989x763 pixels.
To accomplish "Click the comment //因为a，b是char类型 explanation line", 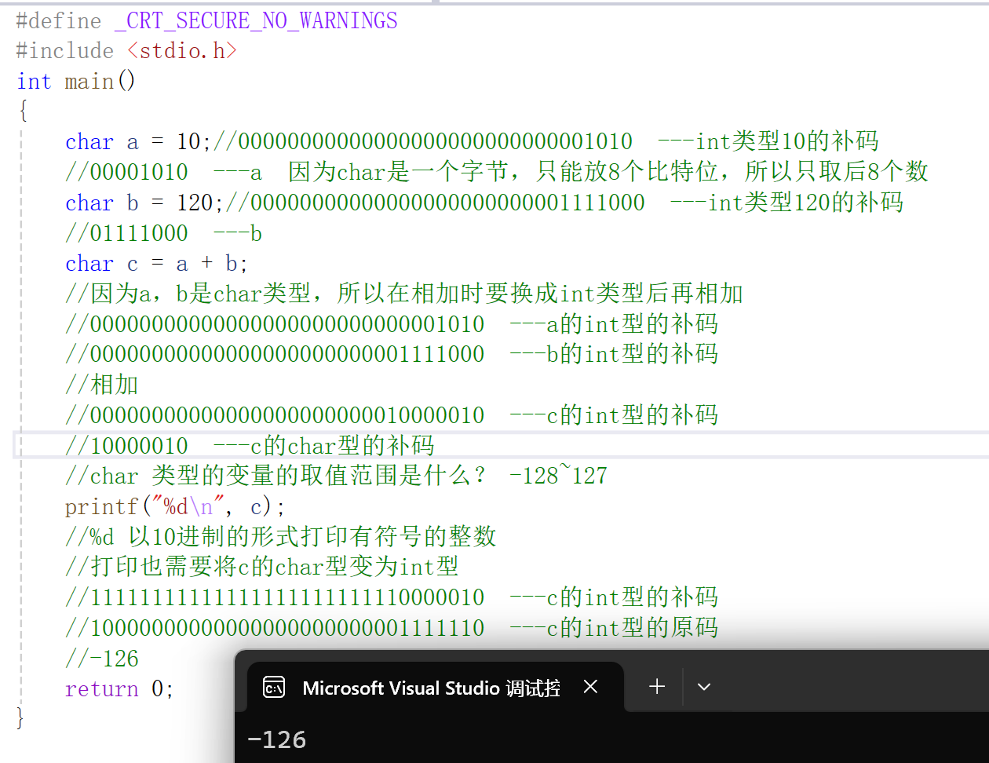I will pos(404,294).
